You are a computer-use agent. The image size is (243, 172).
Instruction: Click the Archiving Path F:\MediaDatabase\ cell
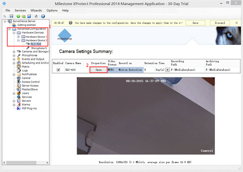pos(222,70)
